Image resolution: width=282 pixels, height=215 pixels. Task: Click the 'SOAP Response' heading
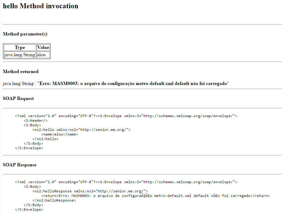pyautogui.click(x=20, y=165)
